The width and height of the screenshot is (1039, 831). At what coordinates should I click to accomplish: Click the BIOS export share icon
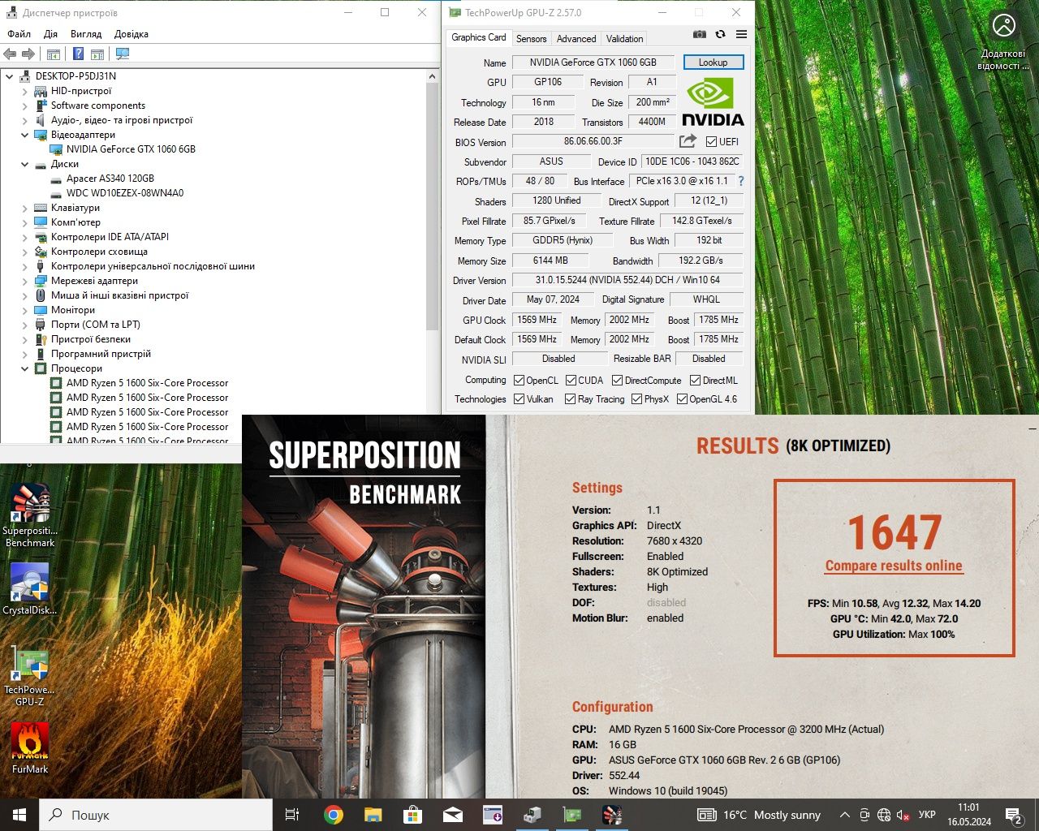[x=688, y=141]
